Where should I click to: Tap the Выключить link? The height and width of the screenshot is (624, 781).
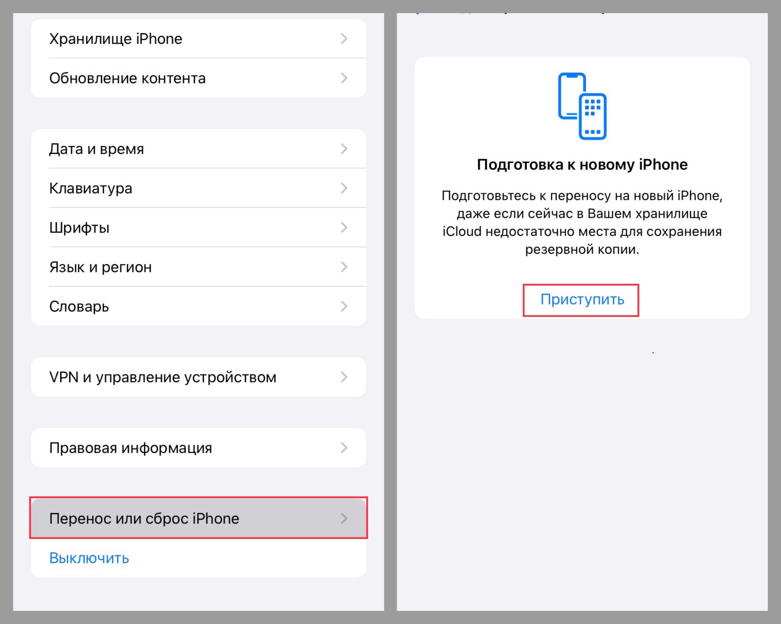89,558
